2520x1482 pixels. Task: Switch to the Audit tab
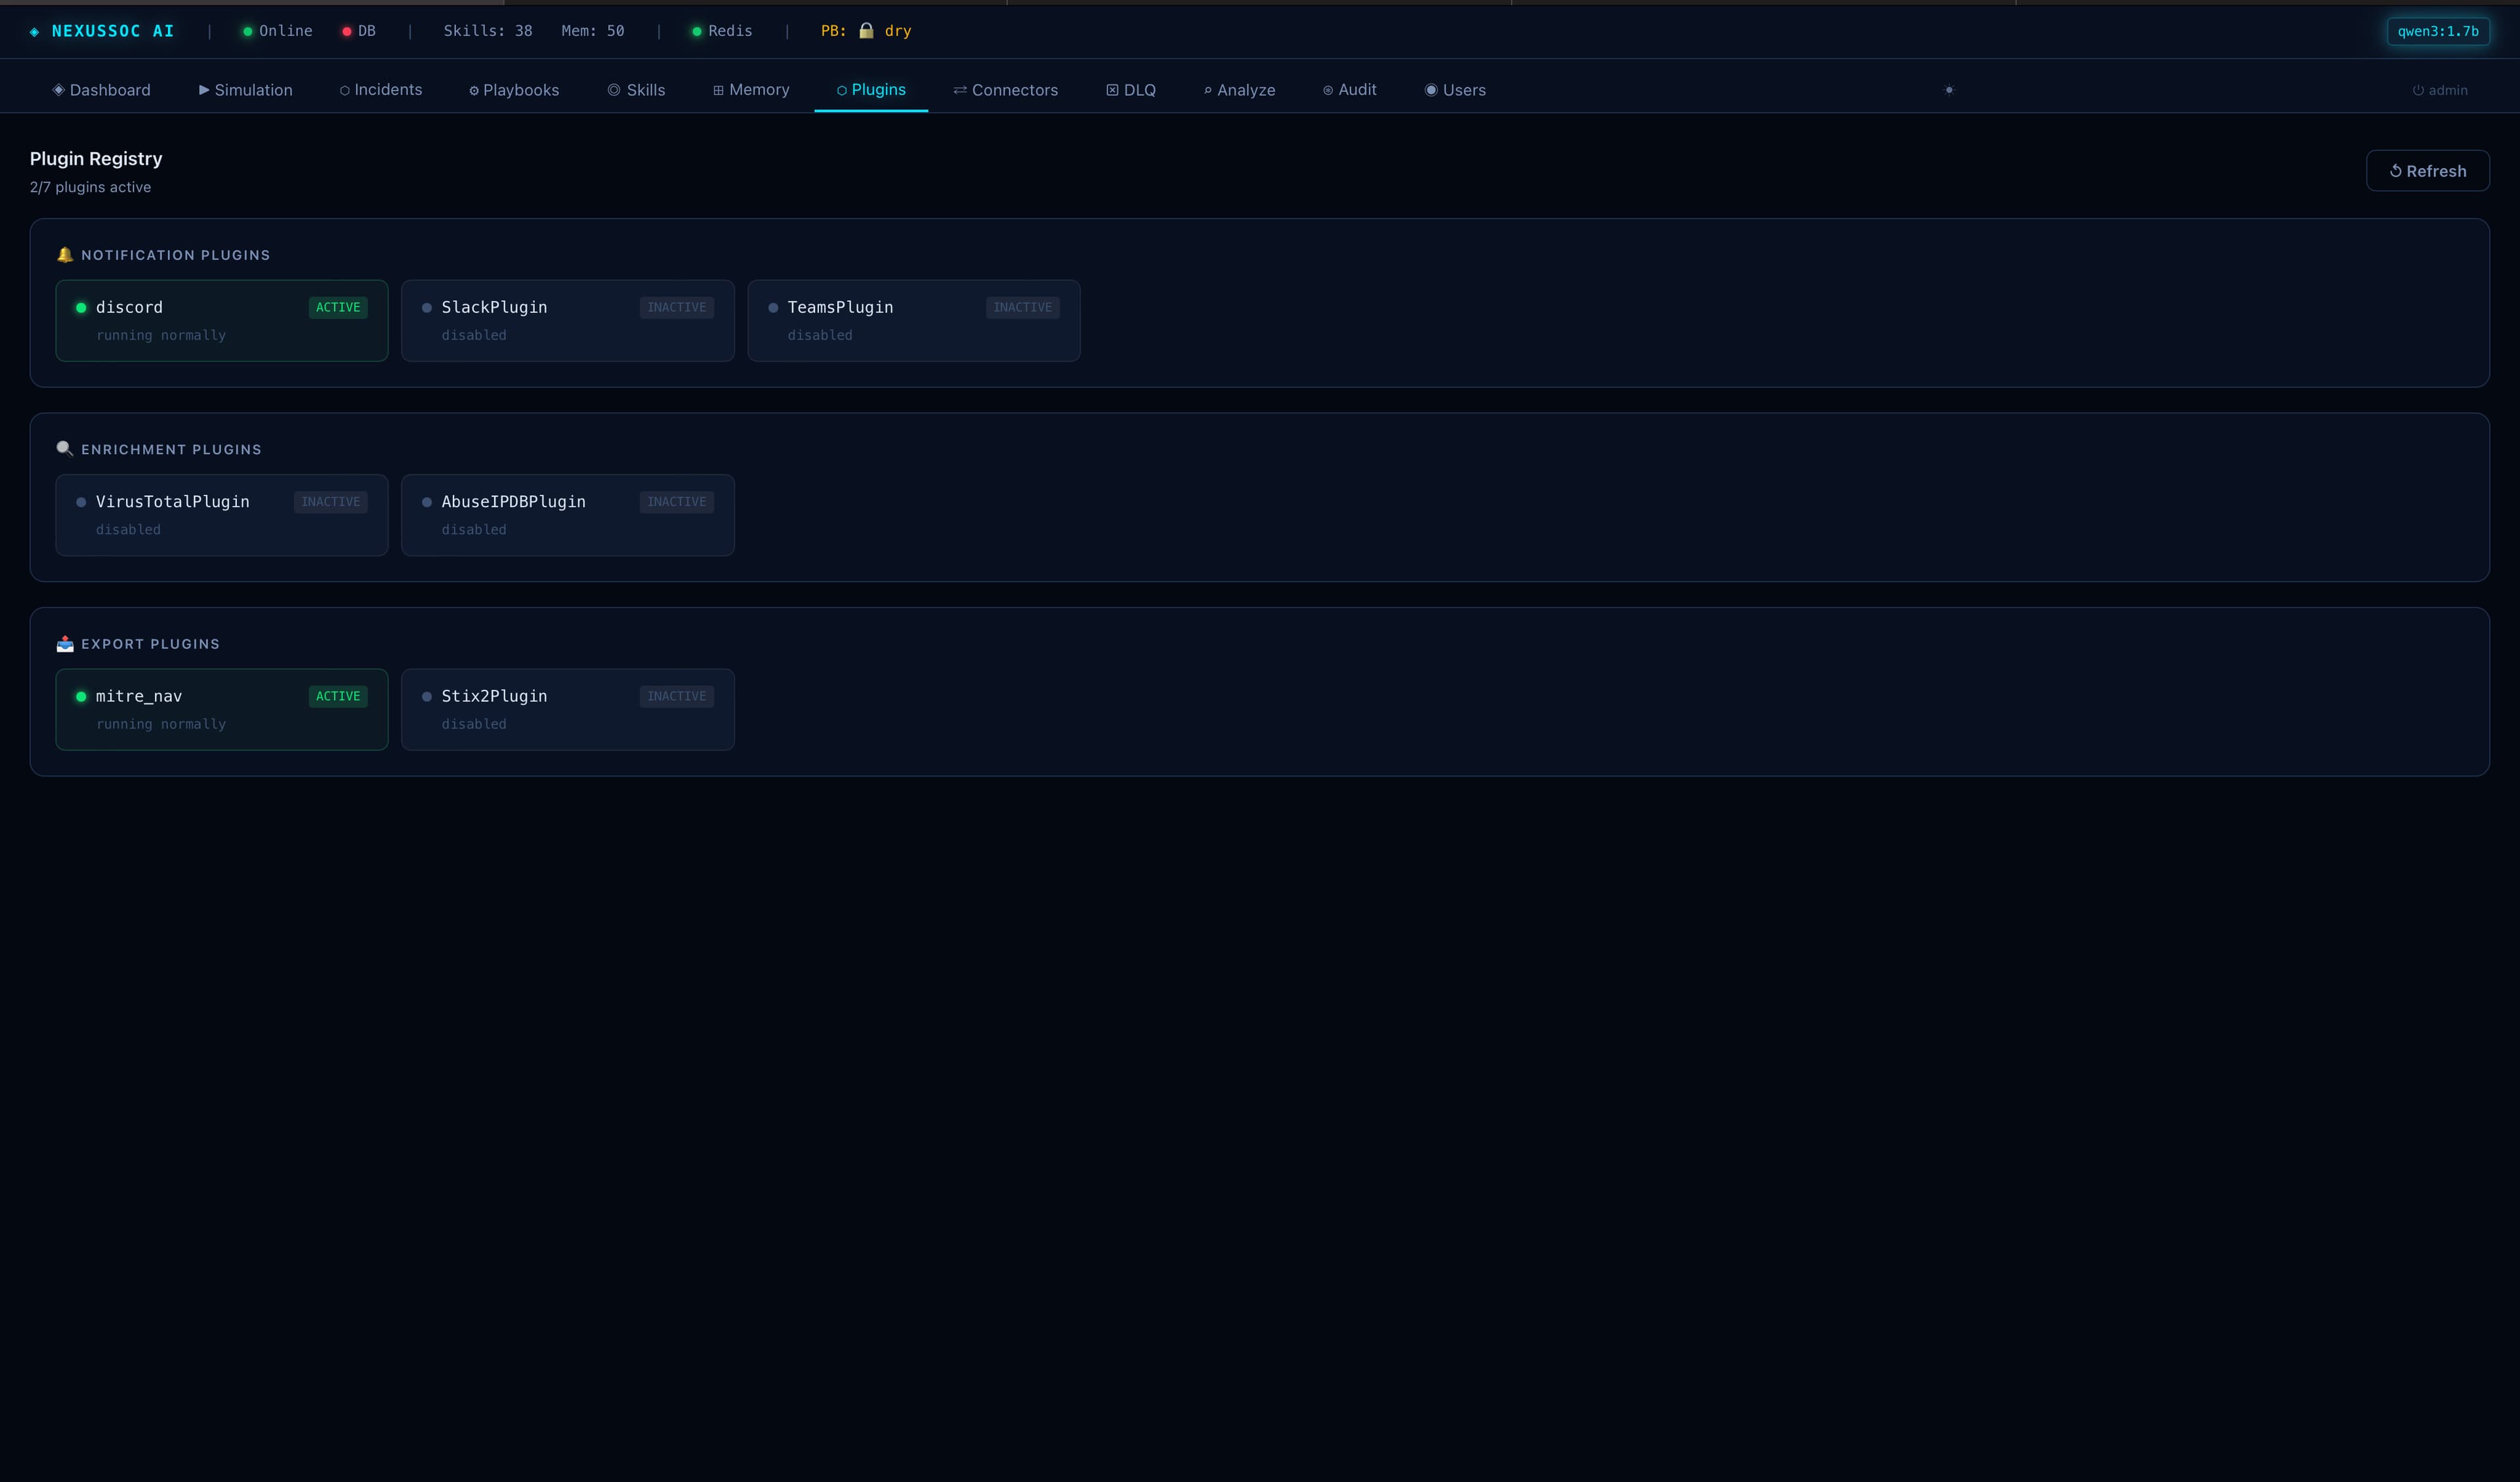click(x=1350, y=90)
